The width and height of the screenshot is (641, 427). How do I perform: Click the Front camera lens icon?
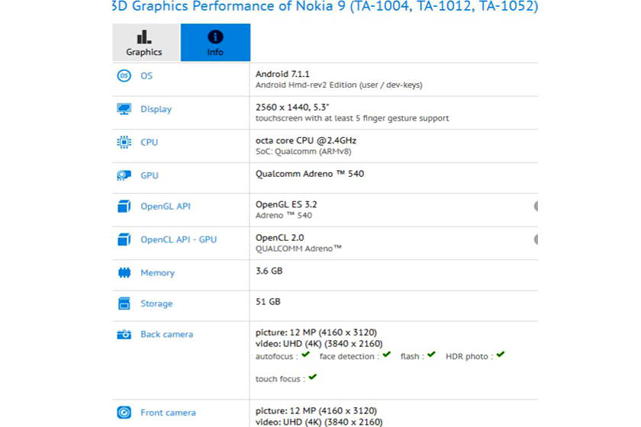pos(124,413)
